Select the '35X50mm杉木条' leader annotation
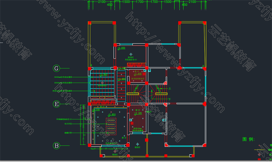 click(63, 83)
